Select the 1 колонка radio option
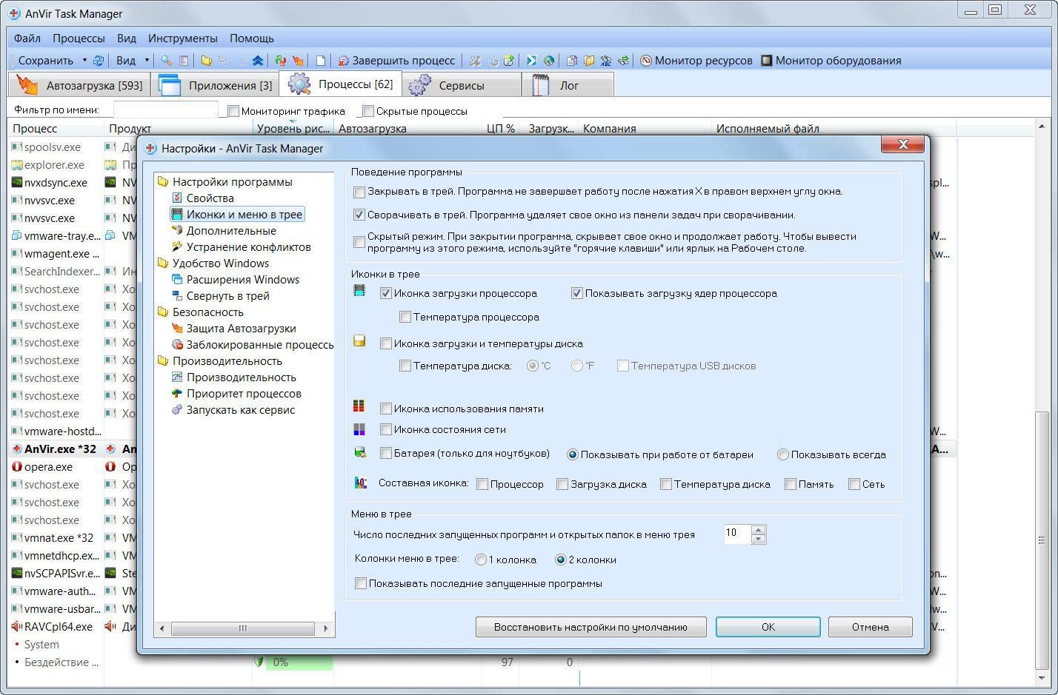 click(x=480, y=560)
